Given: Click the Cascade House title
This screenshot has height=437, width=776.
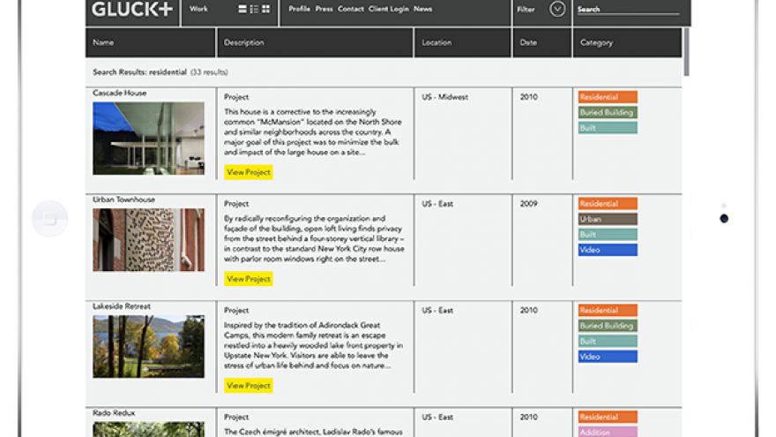Looking at the screenshot, I should pyautogui.click(x=119, y=94).
